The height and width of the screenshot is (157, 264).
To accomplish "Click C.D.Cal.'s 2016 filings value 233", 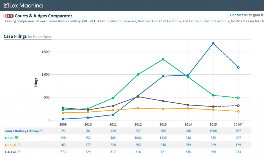I will (x=238, y=152).
